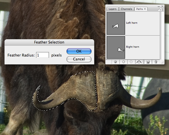Click the Right horn path name

(133, 47)
